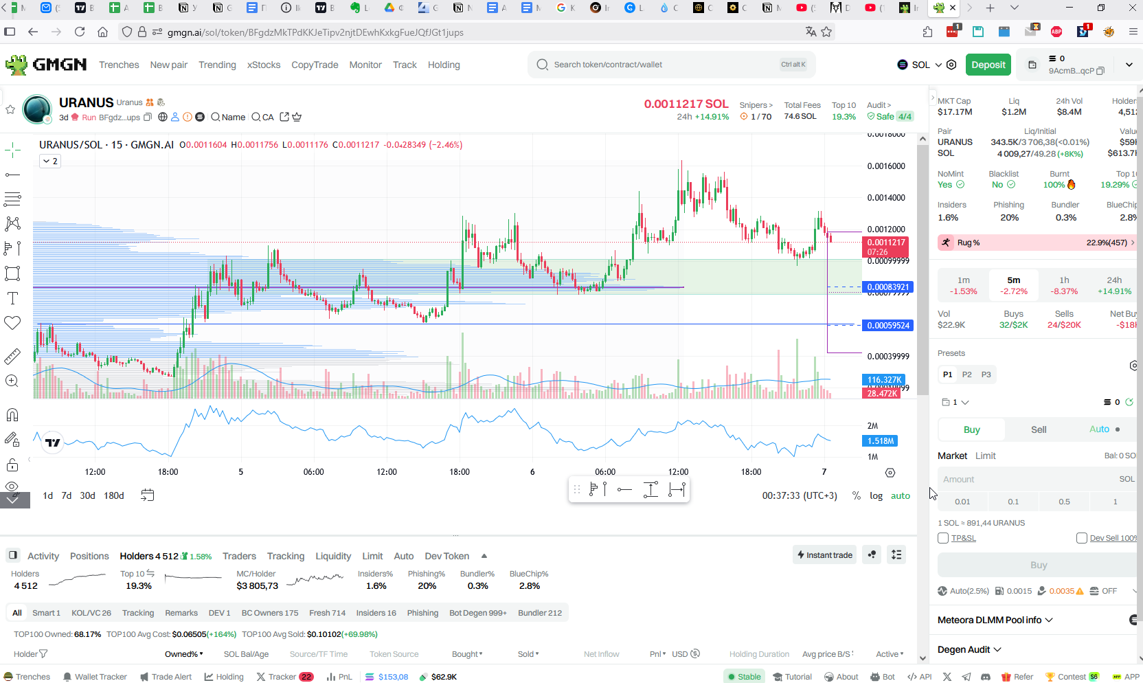The image size is (1143, 683).
Task: Lock all drawing tools on chart
Action: coord(12,465)
